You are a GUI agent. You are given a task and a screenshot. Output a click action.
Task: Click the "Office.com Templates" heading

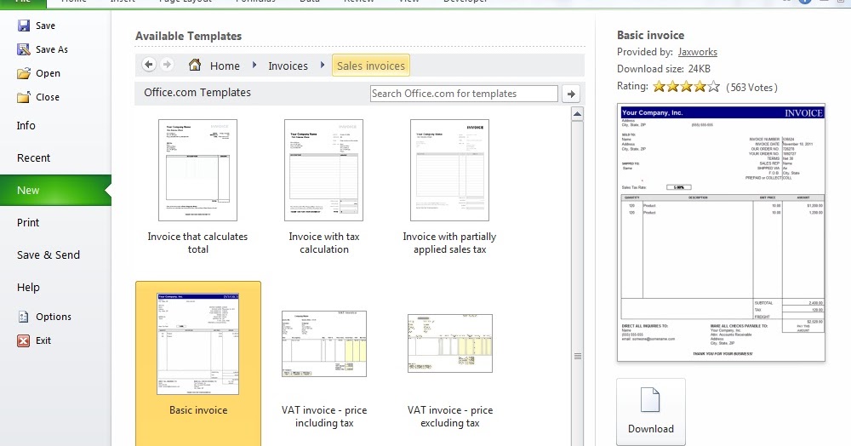[197, 92]
